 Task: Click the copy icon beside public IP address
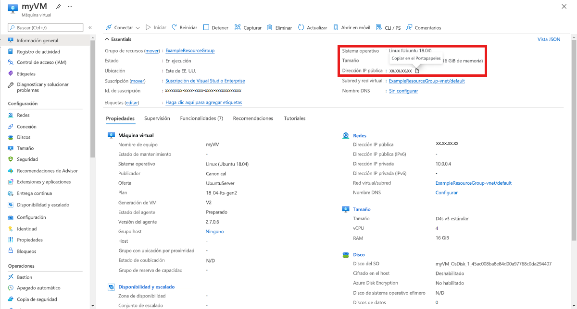[x=417, y=71]
